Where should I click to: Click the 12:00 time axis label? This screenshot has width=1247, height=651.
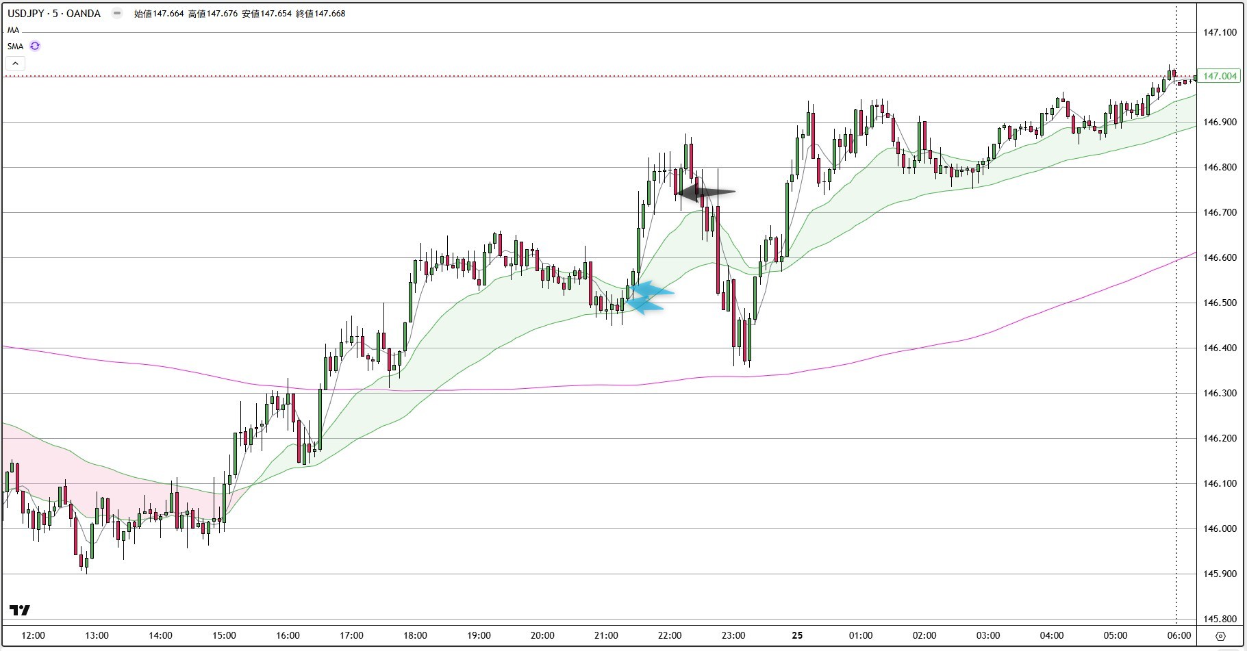point(33,635)
